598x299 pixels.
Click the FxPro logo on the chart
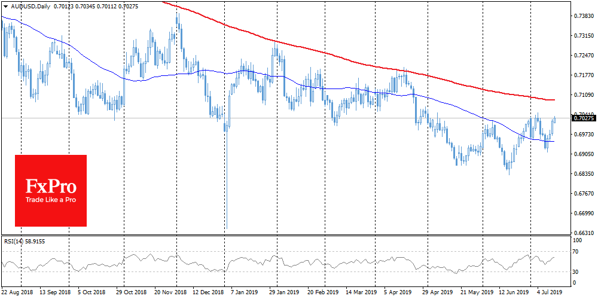tap(50, 190)
